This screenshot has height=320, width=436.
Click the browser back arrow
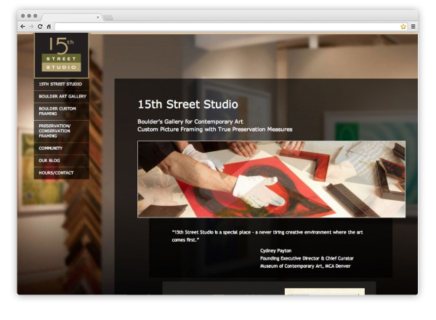click(23, 26)
